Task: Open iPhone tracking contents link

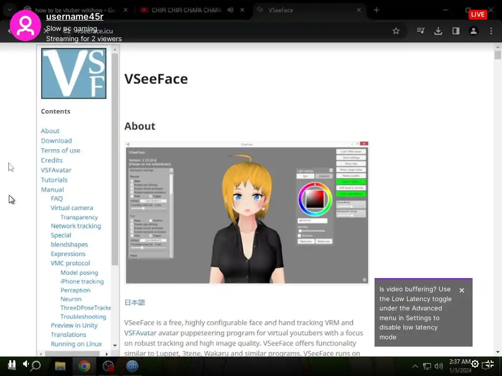Action: click(82, 282)
